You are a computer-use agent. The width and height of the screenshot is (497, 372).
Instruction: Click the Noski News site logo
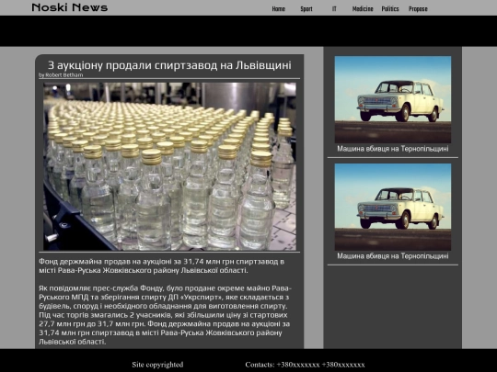click(70, 7)
